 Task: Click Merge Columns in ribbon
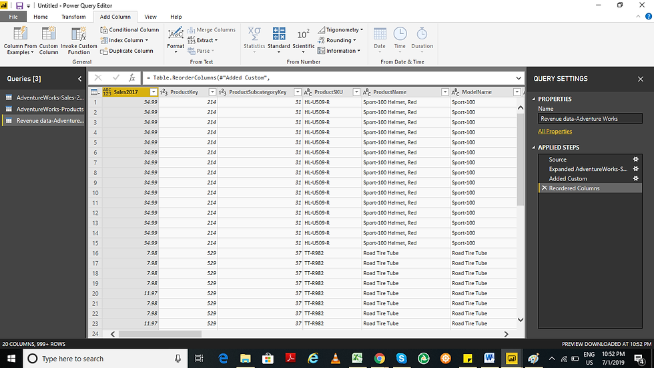(x=212, y=29)
